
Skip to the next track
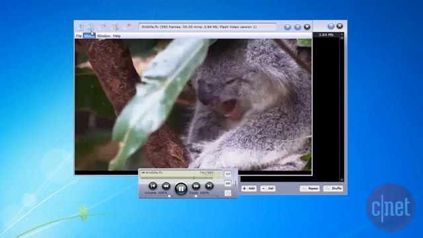click(x=210, y=186)
